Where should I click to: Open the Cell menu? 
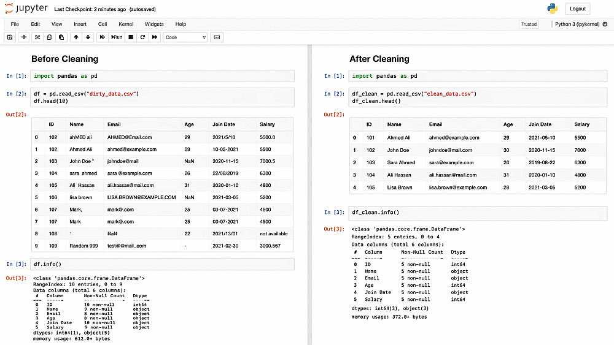pyautogui.click(x=103, y=25)
